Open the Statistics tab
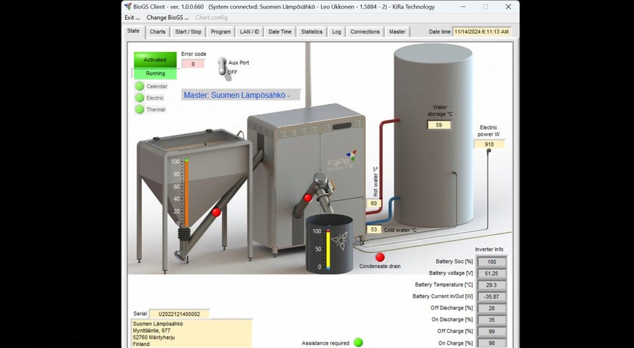The image size is (634, 348). point(312,32)
